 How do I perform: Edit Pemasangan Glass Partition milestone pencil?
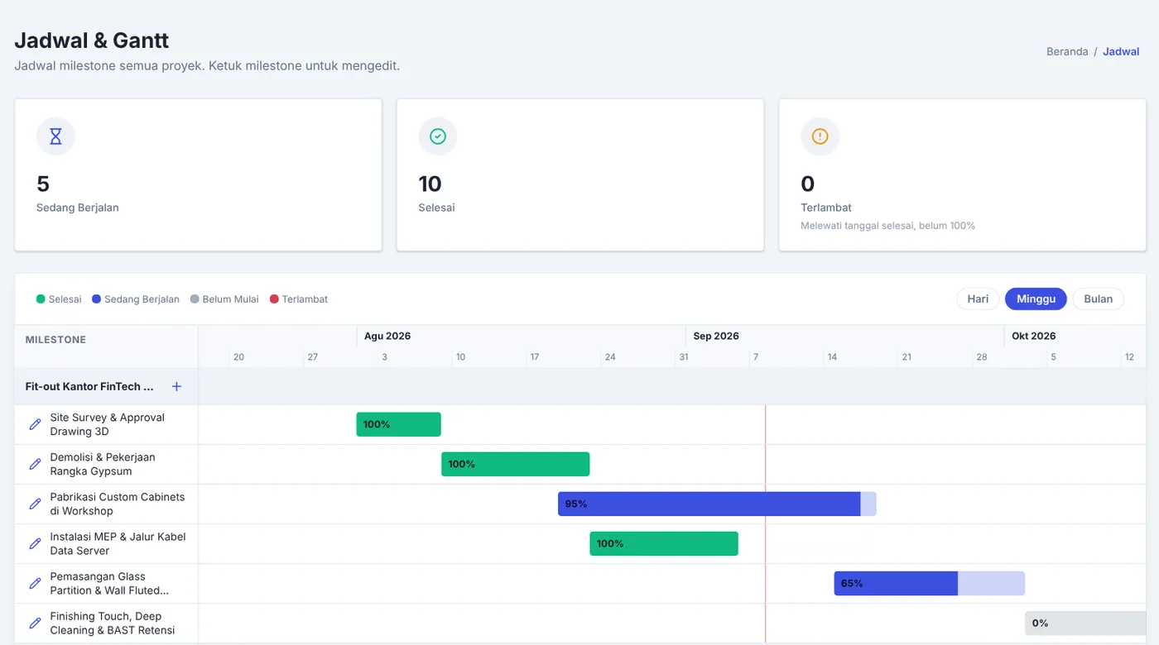35,583
